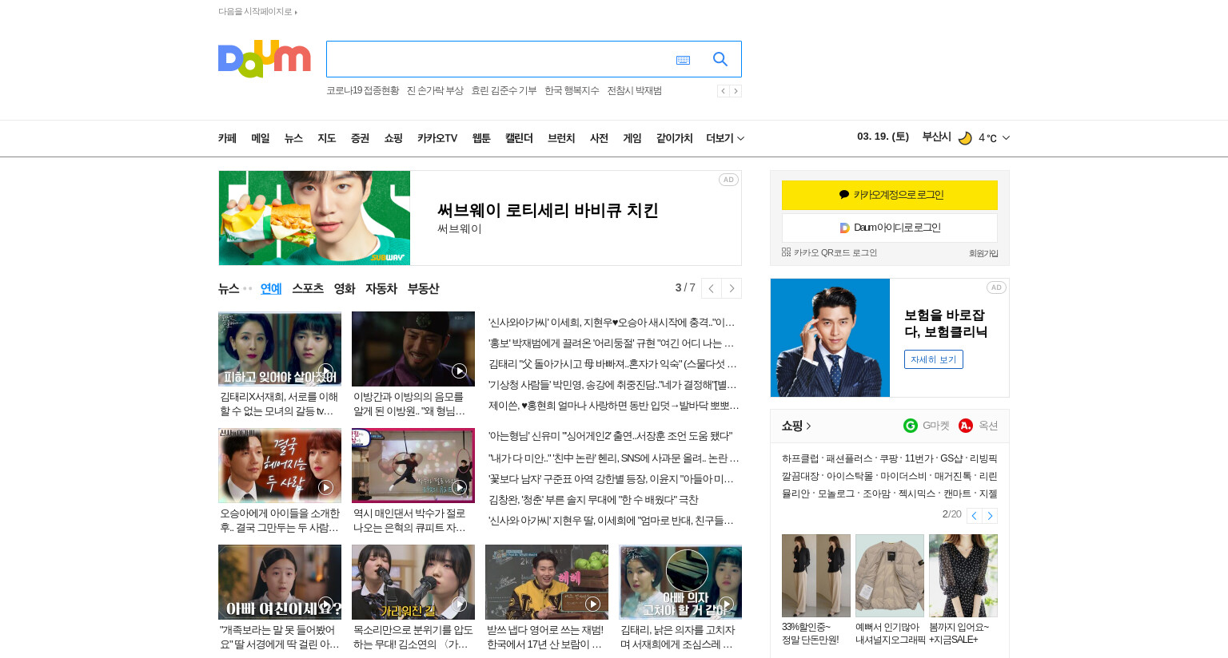Open the 옥션 shop icon
This screenshot has width=1228, height=658.
[966, 426]
